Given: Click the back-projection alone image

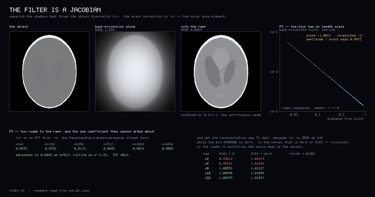Looking at the screenshot, I should (x=135, y=71).
